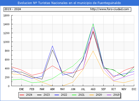The height and width of the screenshot is (101, 139).
Task: Click the 600 y-axis value
Action: (7, 60)
